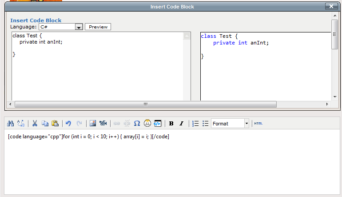This screenshot has width=342, height=197.
Task: Toggle italic formatting
Action: 181,124
